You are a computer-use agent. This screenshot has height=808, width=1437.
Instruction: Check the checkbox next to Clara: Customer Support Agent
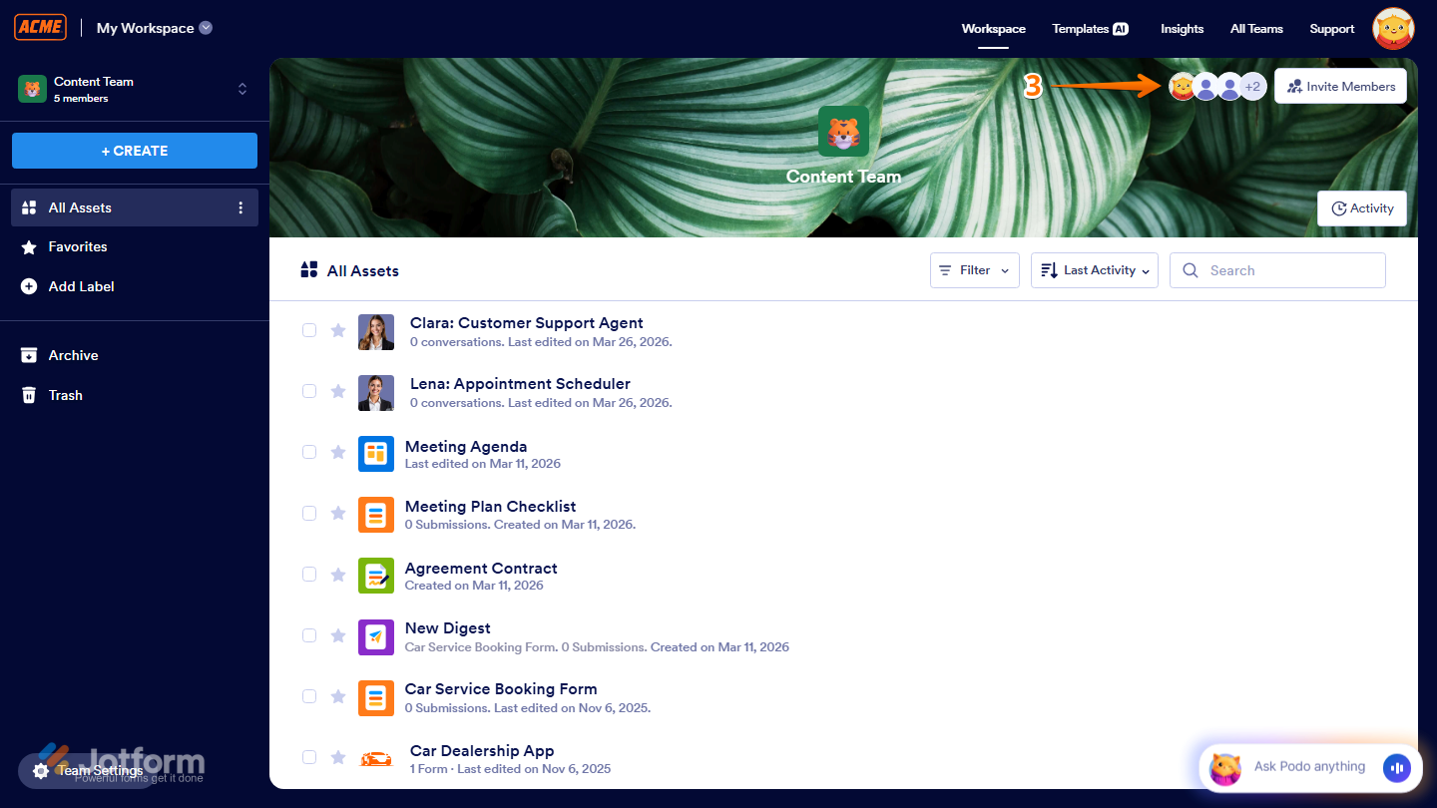click(309, 330)
